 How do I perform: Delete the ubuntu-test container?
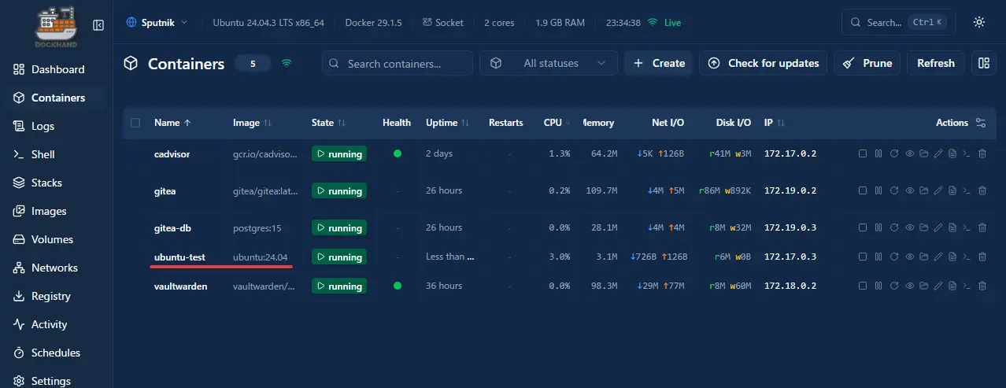tap(982, 257)
